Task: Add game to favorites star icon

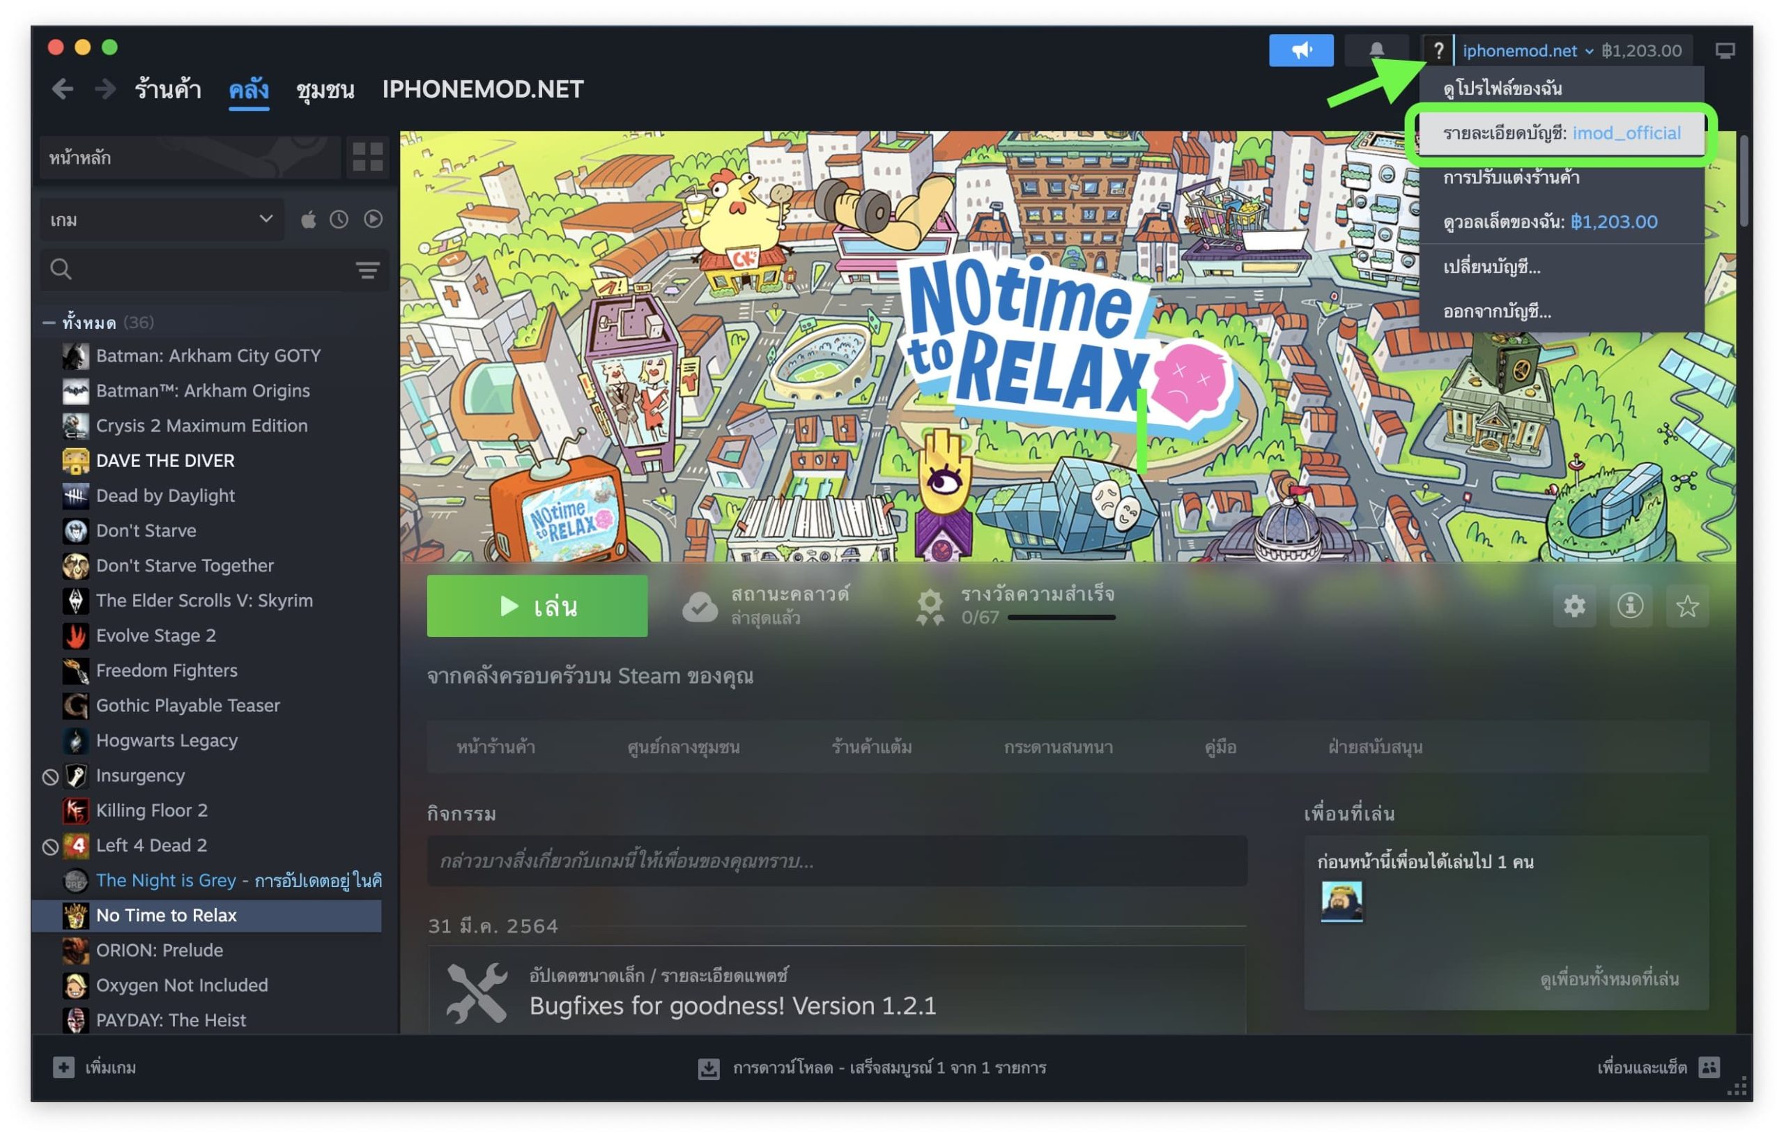Action: point(1686,606)
